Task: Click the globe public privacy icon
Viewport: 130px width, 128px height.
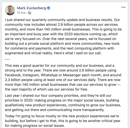Action: (30, 13)
